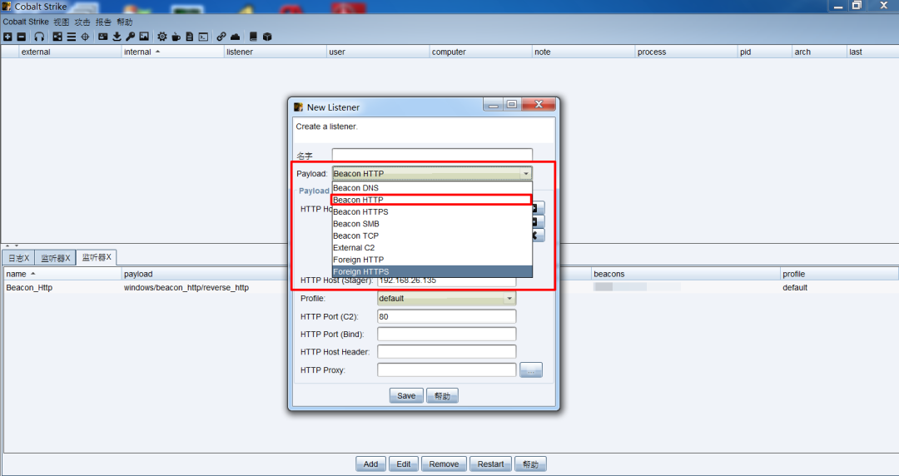Screen dimensions: 899x476
Task: Open credentials via the ID card icon
Action: (102, 37)
